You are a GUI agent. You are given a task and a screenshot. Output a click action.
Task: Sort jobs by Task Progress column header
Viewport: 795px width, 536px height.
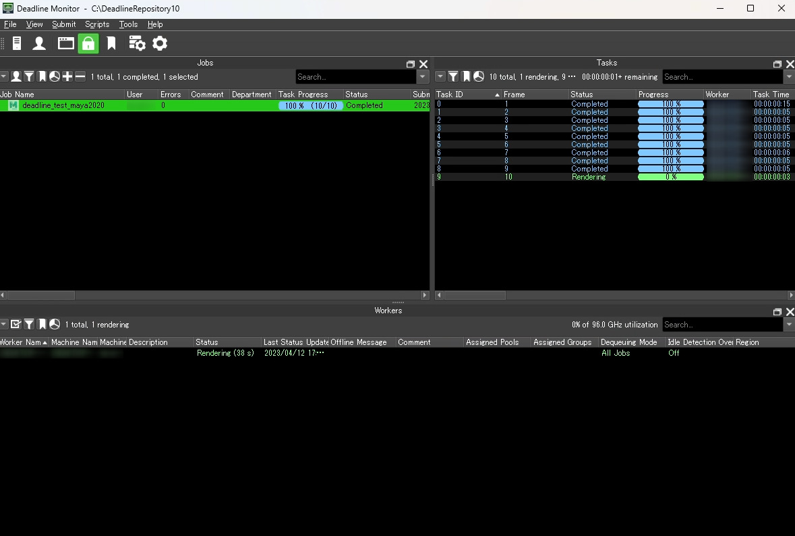click(303, 95)
